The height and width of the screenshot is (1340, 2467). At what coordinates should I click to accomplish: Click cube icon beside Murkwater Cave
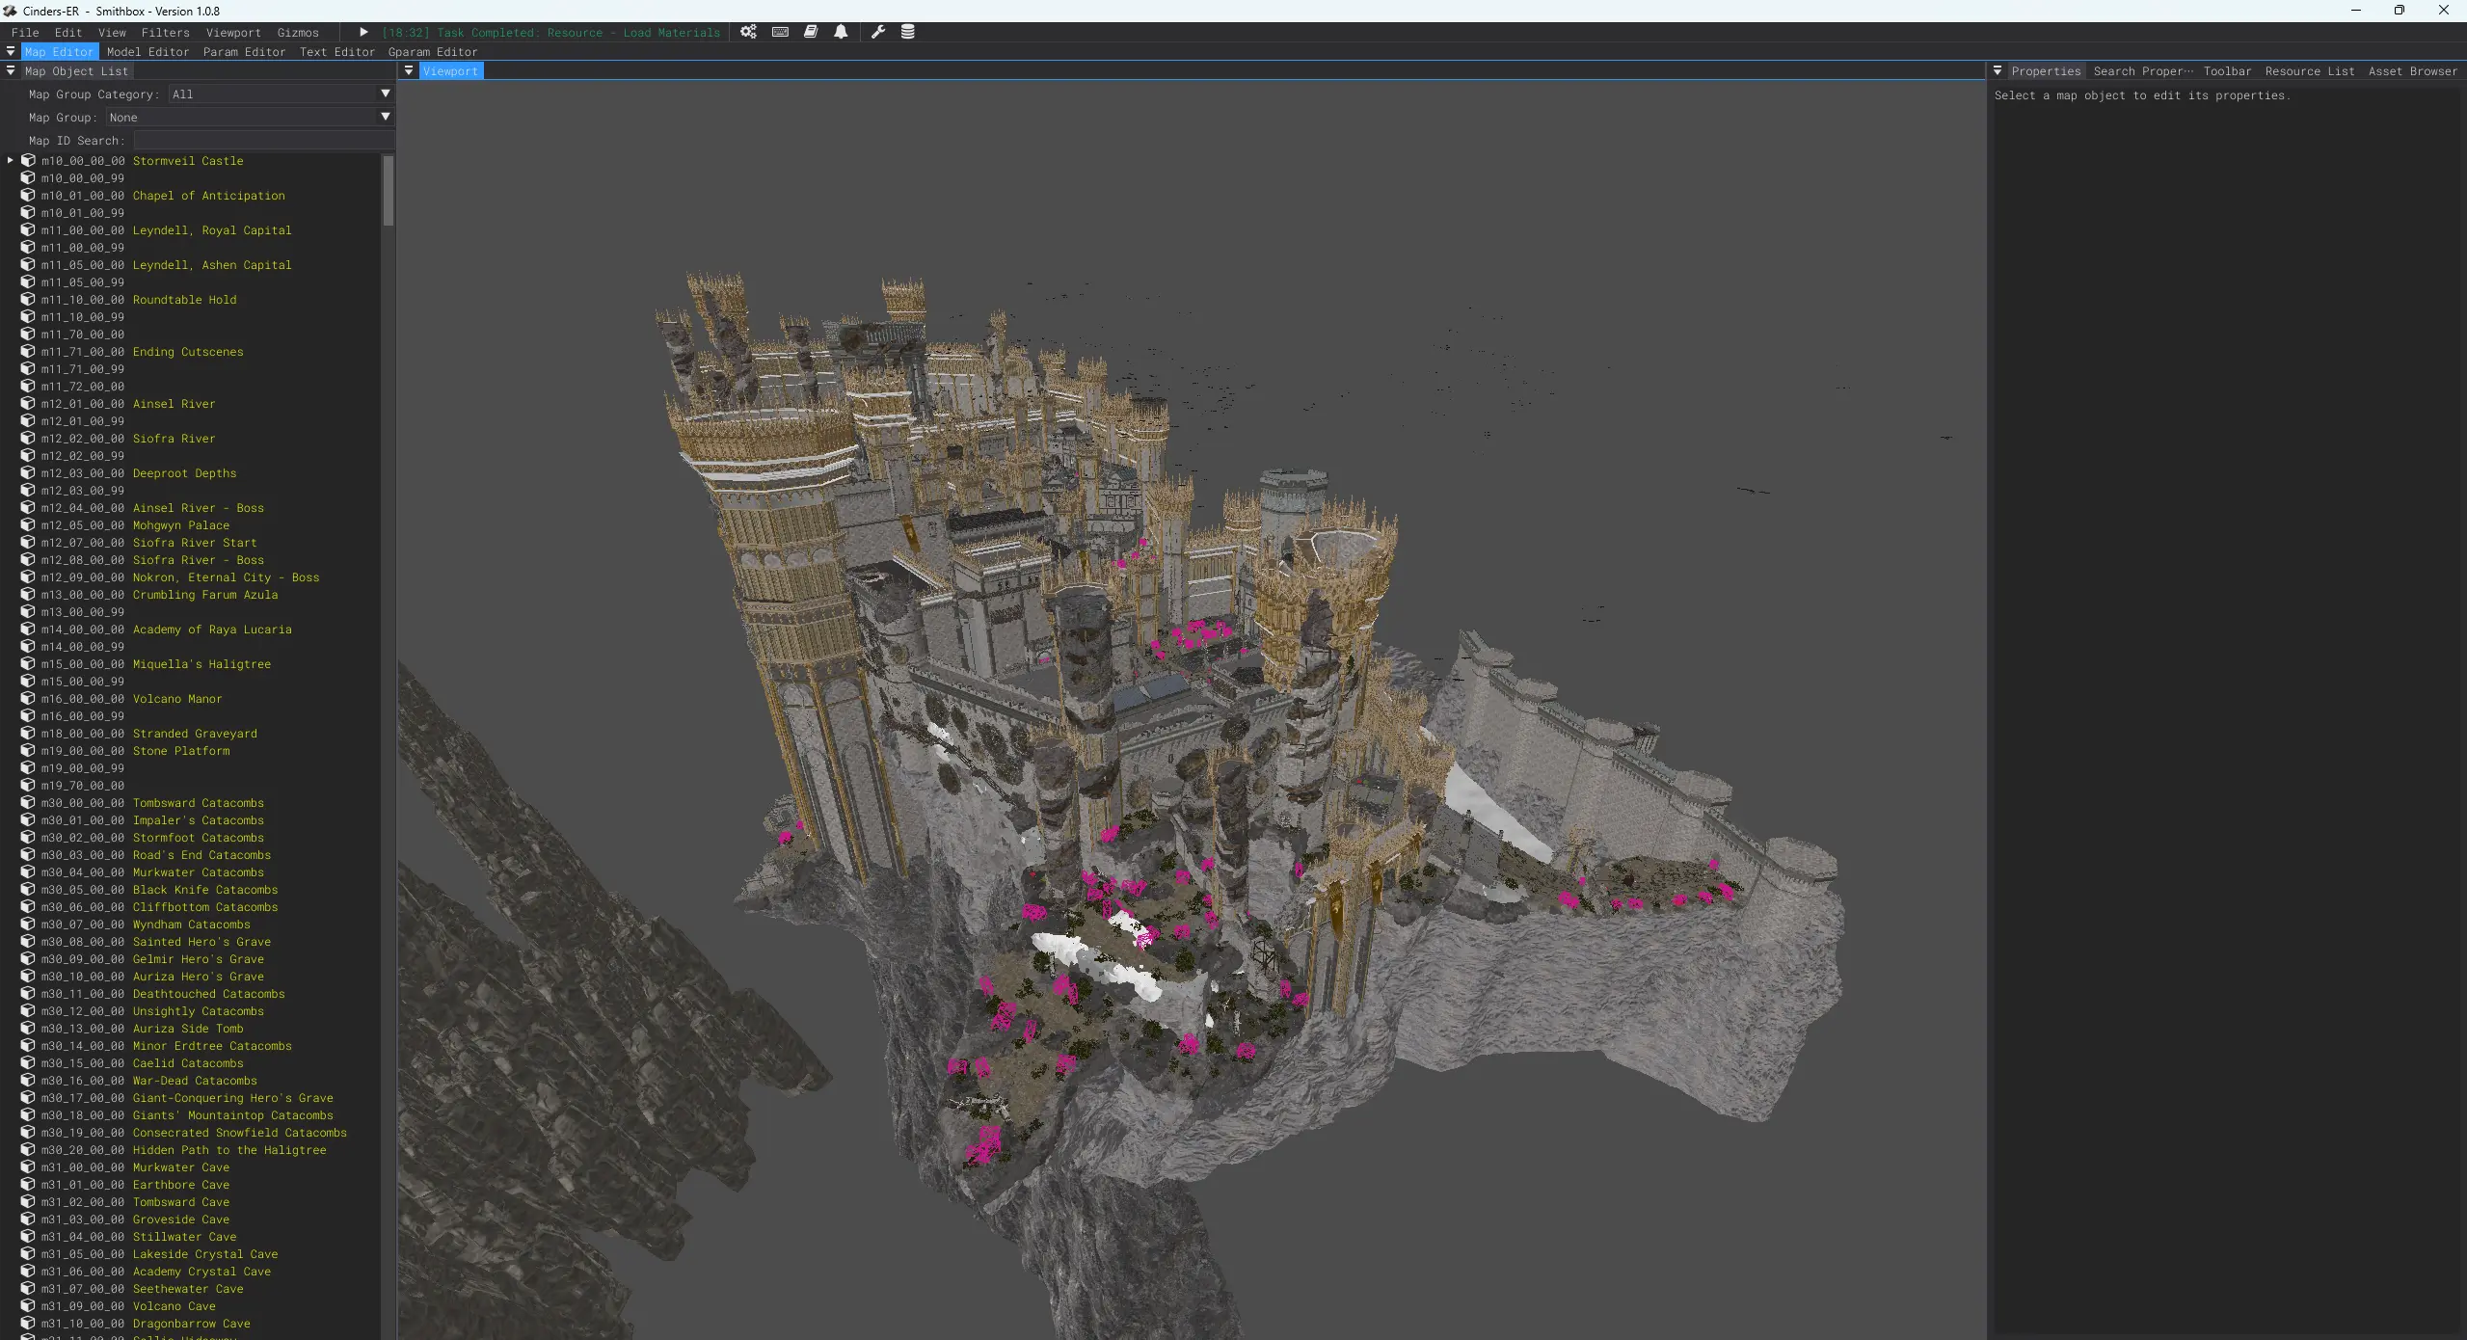pos(28,1167)
